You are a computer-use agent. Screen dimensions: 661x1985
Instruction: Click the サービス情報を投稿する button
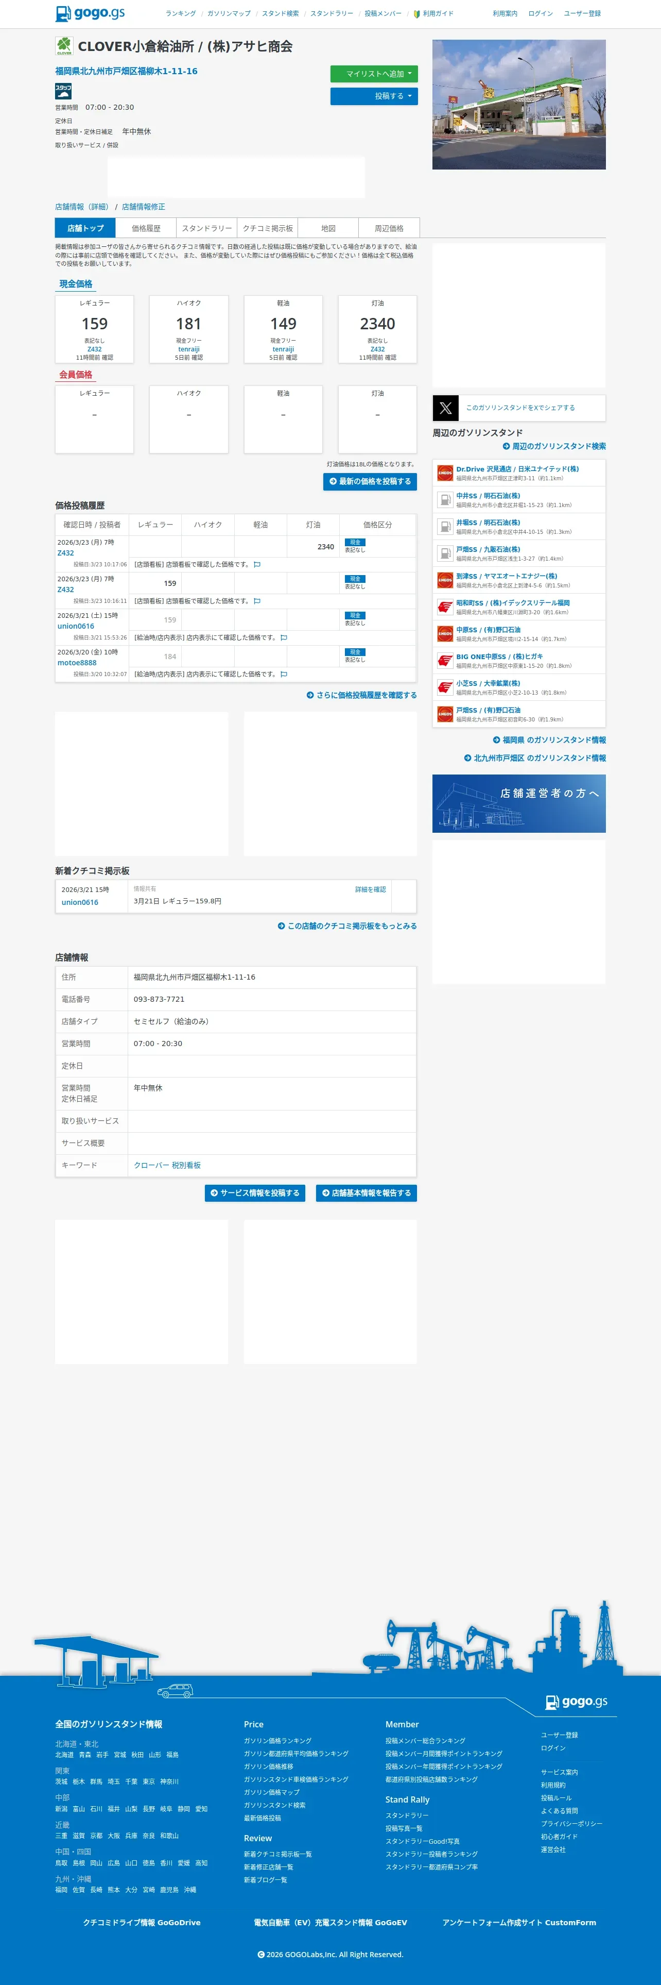(255, 1193)
